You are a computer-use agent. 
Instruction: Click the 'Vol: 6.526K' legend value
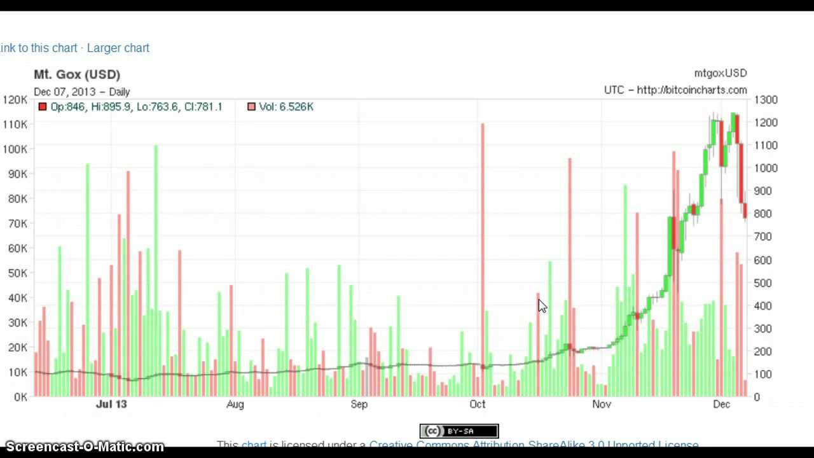[x=286, y=107]
